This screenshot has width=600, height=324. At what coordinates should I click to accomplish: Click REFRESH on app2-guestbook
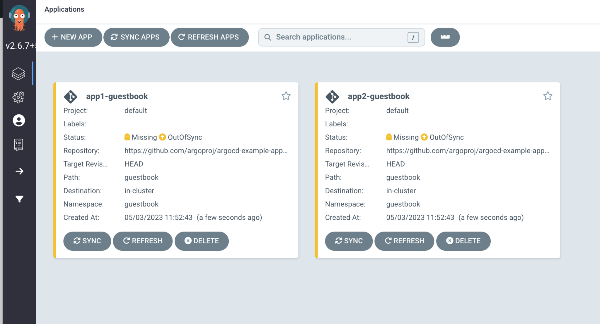(x=404, y=241)
